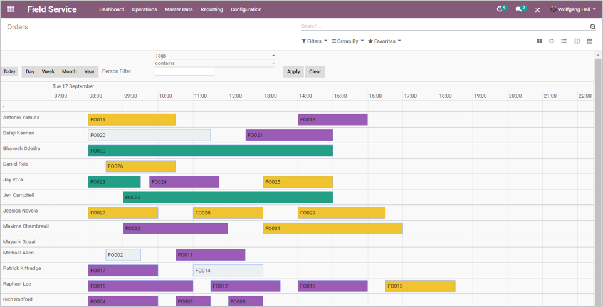The width and height of the screenshot is (603, 307).
Task: Open order FO013 yellow bar
Action: click(421, 286)
